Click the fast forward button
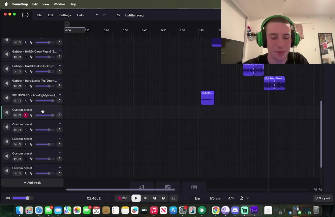335x217 pixels. pos(164,198)
